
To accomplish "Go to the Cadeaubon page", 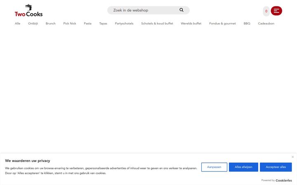I will pos(266,23).
